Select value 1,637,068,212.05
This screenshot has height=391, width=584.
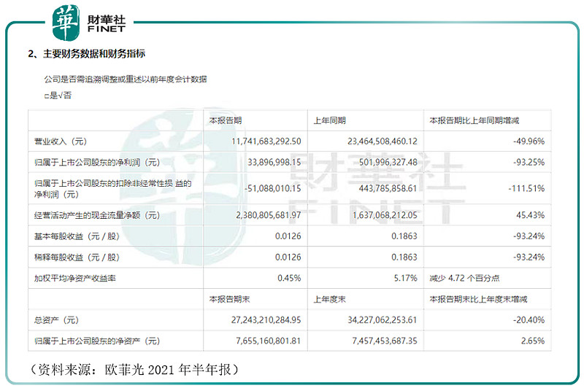[385, 215]
